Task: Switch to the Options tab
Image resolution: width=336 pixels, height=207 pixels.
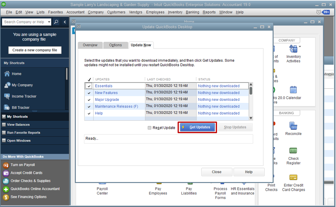Action: [115, 45]
